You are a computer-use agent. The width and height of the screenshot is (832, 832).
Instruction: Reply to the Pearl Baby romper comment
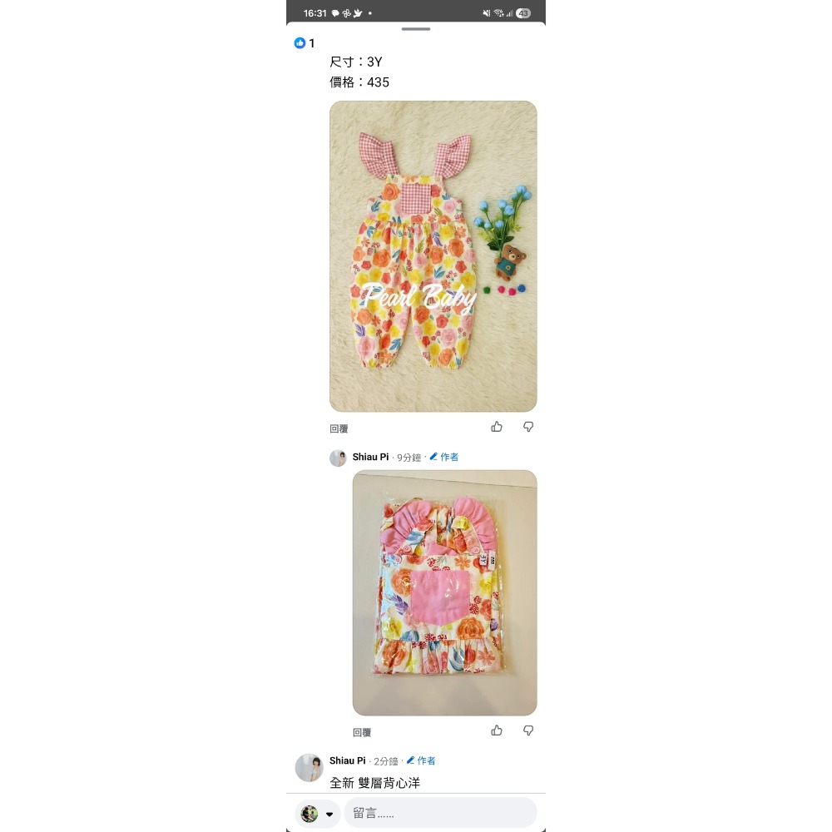coord(339,428)
